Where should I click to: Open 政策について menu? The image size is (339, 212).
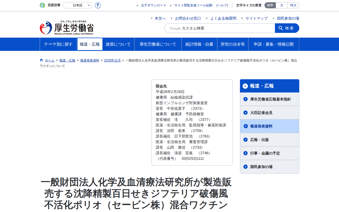(118, 44)
